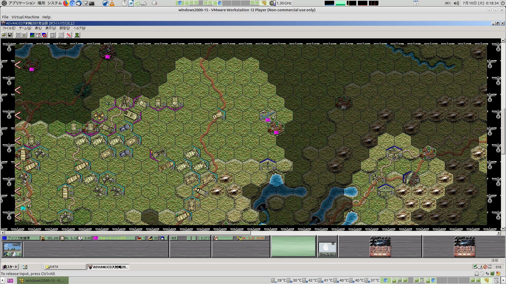506x284 pixels.
Task: Click the Windows スタート start button
Action: pyautogui.click(x=10, y=267)
